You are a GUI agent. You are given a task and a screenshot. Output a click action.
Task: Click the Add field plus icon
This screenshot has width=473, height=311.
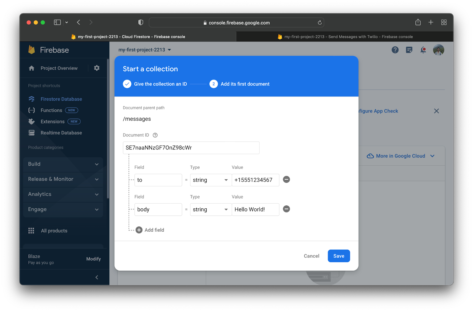point(139,230)
